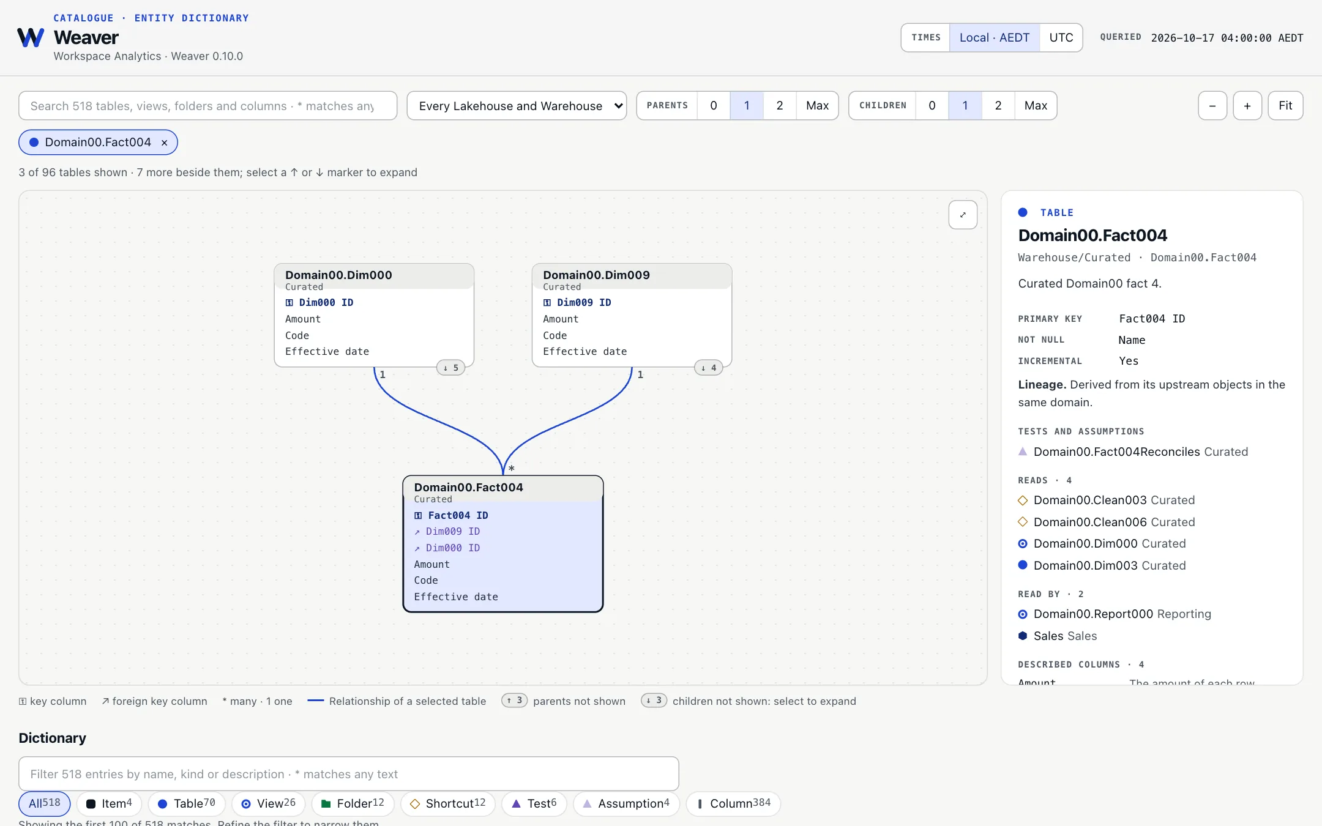
Task: Click the diamond icon beside Domain00.Clean006
Action: click(1023, 522)
